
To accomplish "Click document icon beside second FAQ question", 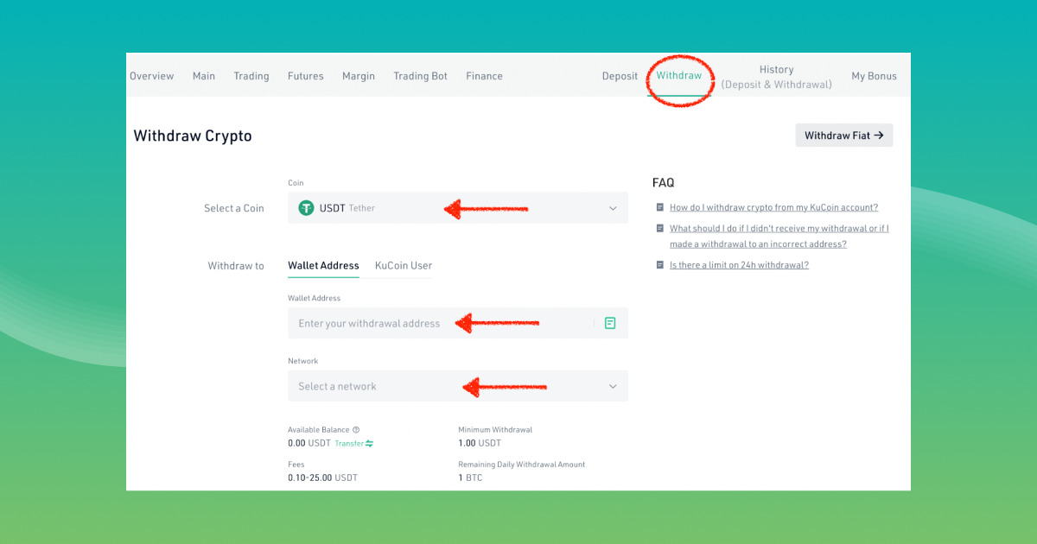I will (659, 229).
